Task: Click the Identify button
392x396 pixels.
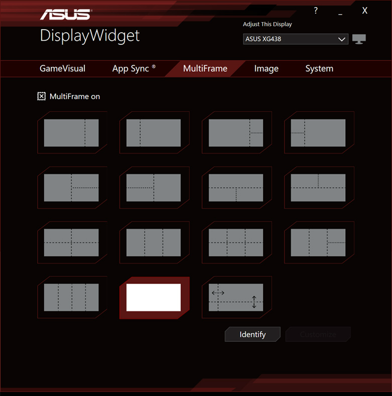Action: coord(252,334)
